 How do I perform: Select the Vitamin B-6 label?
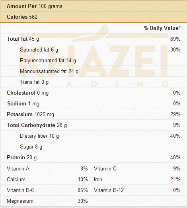point(20,190)
